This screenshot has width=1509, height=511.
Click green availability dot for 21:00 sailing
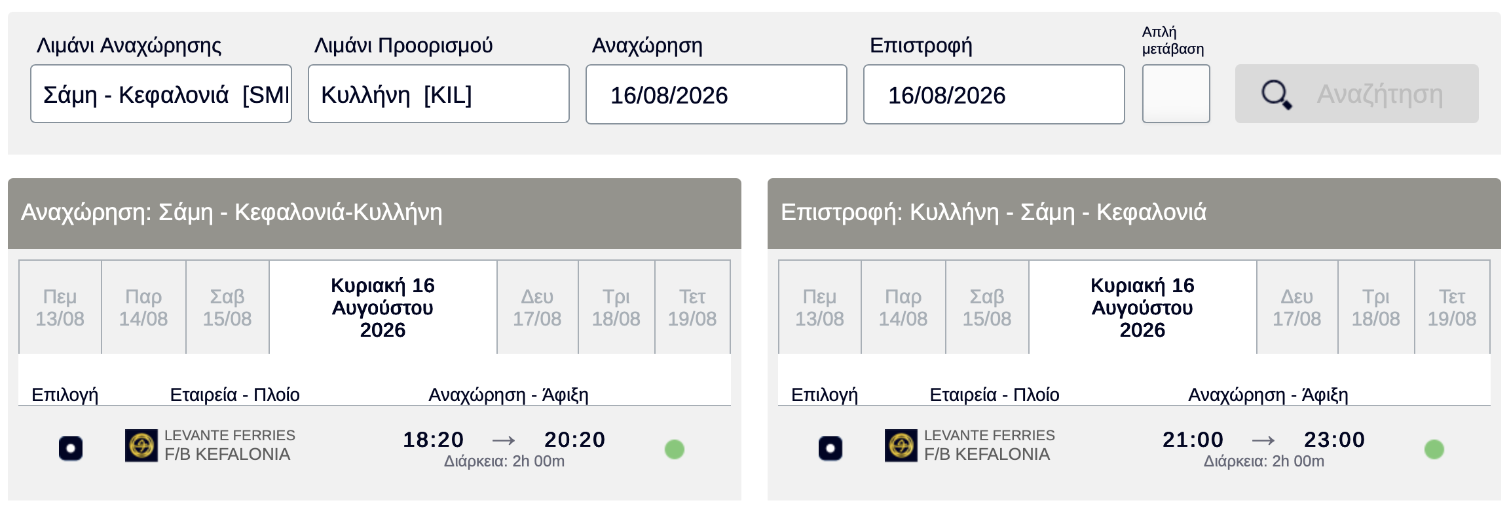click(x=1434, y=449)
